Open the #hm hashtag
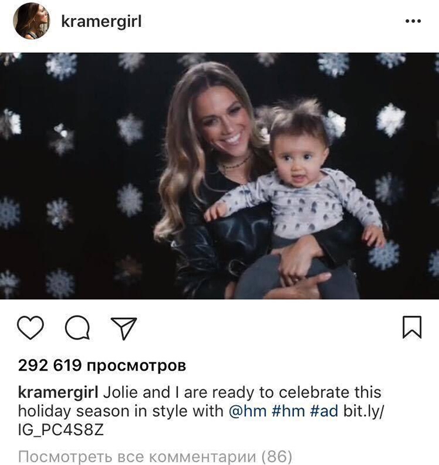439x465 pixels. tap(288, 411)
